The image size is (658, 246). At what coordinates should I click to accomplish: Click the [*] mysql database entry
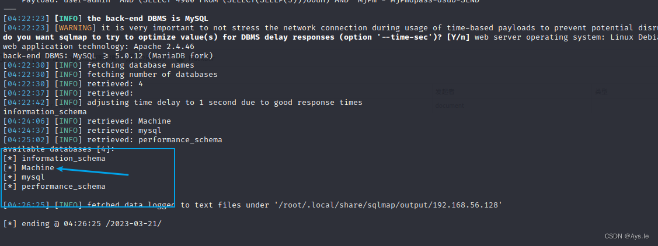coord(24,177)
